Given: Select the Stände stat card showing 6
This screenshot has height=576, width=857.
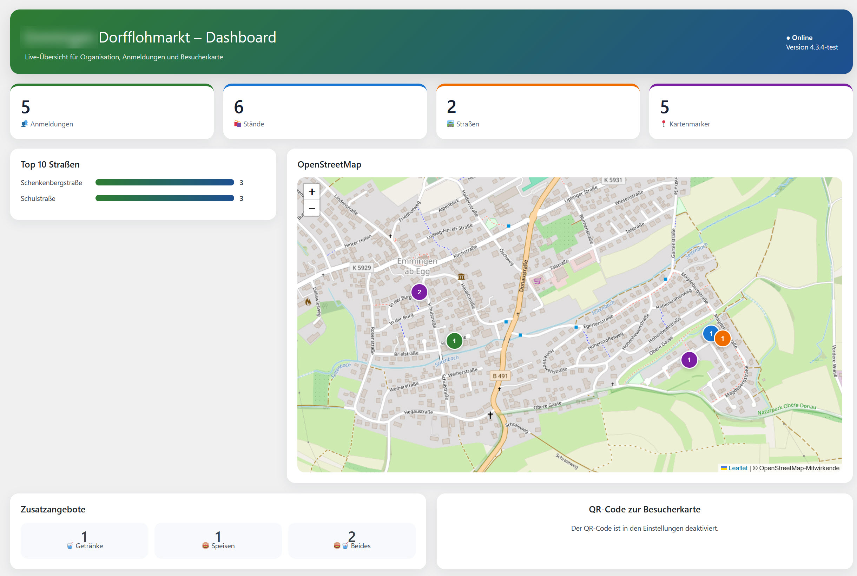Looking at the screenshot, I should tap(325, 111).
